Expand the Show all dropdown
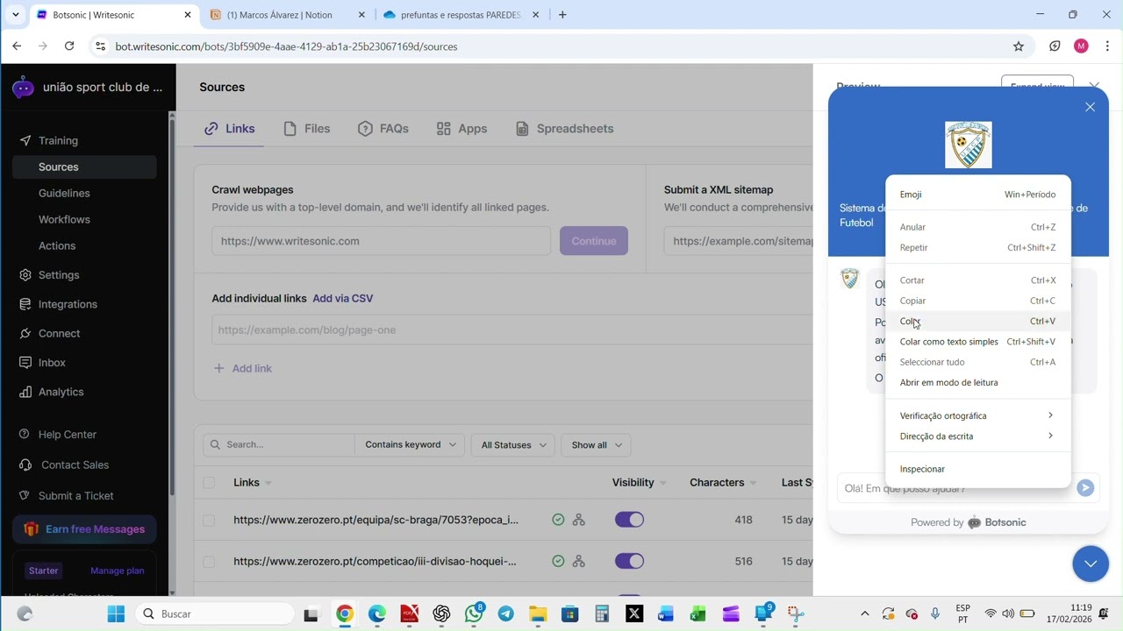Image resolution: width=1123 pixels, height=631 pixels. [597, 445]
